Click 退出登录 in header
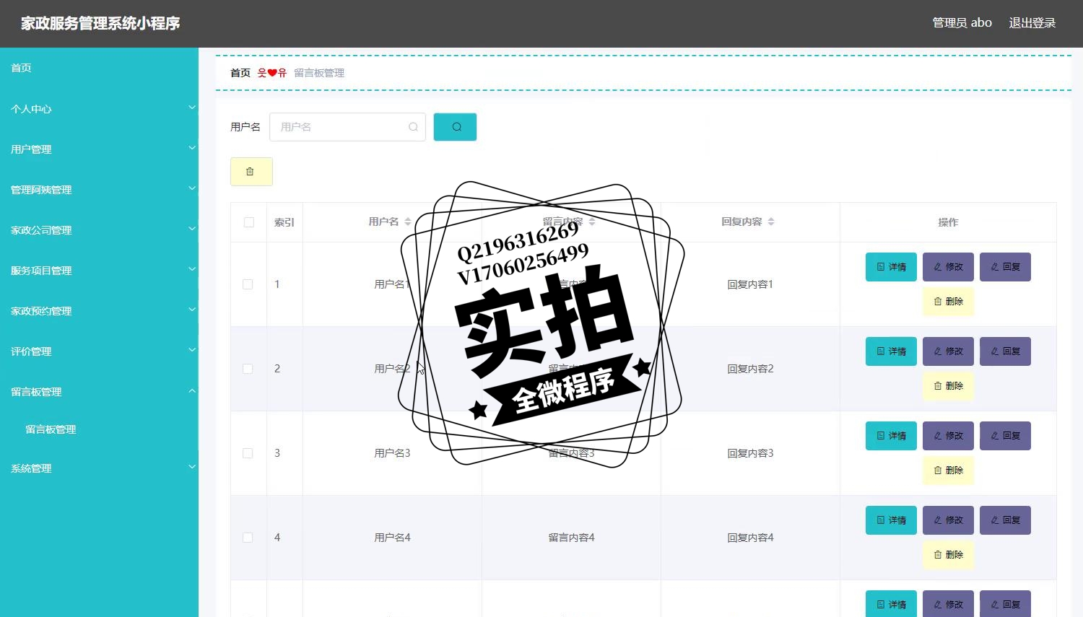 [x=1032, y=23]
